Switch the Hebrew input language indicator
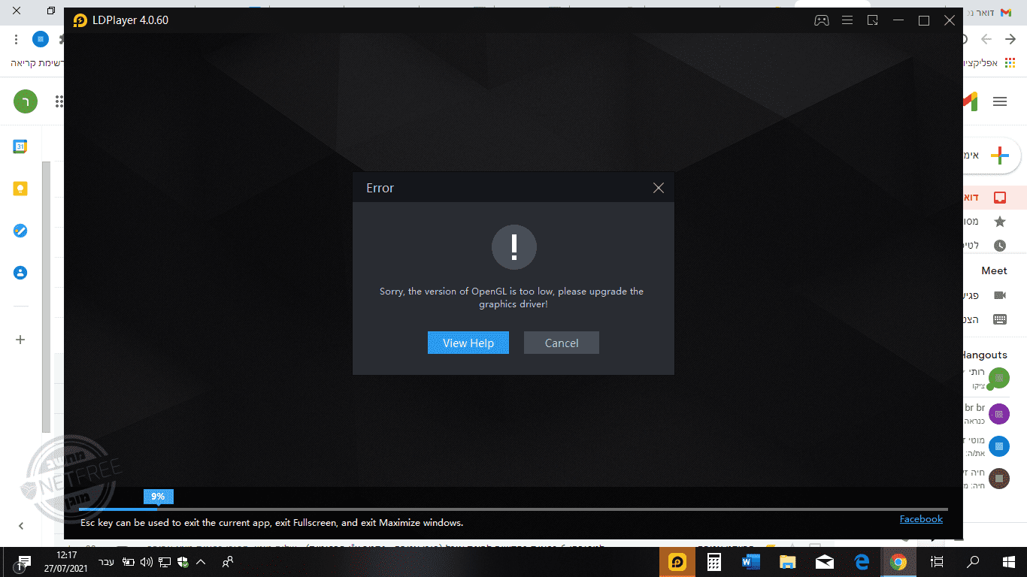Image resolution: width=1027 pixels, height=577 pixels. pyautogui.click(x=107, y=562)
